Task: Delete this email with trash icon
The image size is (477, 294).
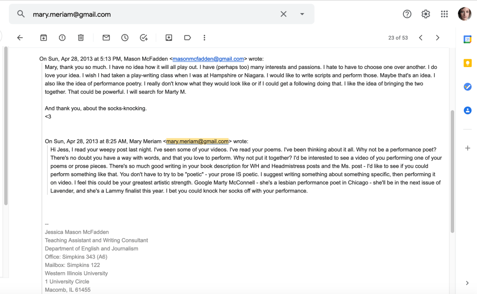Action: [81, 38]
